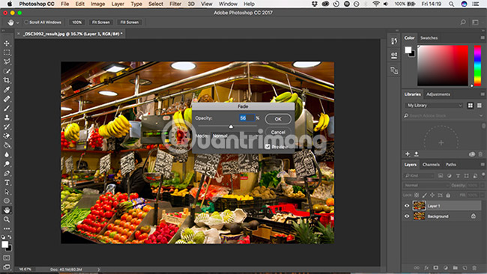Delete layer with trash icon

coord(474,267)
